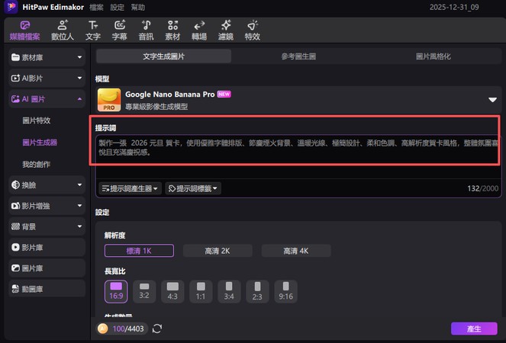Choose the 4:3 aspect ratio

pos(172,291)
